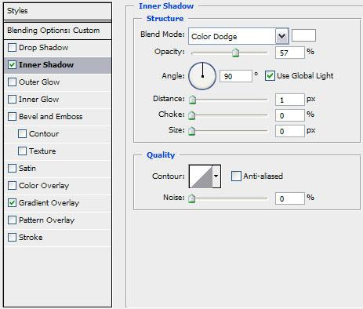Open Blending Options: Custom
Image resolution: width=363 pixels, height=309 pixels.
click(57, 31)
